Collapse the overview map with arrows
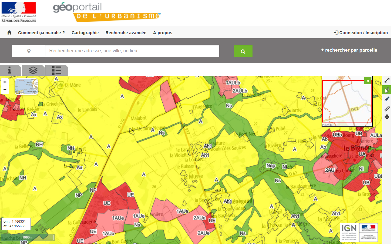Viewport: 391px width, 244px height. 368,81
